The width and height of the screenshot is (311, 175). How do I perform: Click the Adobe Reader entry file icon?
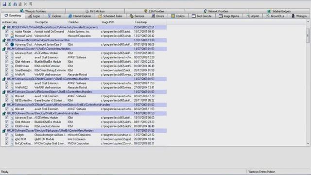12,32
